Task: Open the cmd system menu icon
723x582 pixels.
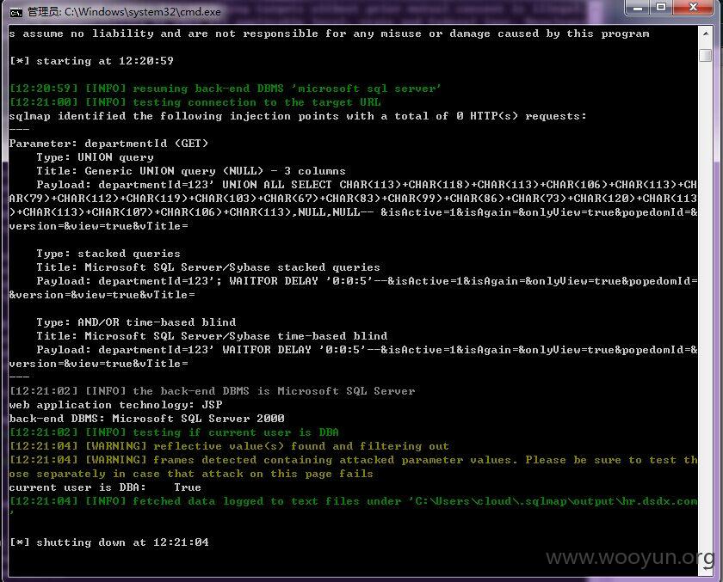Action: pyautogui.click(x=15, y=12)
